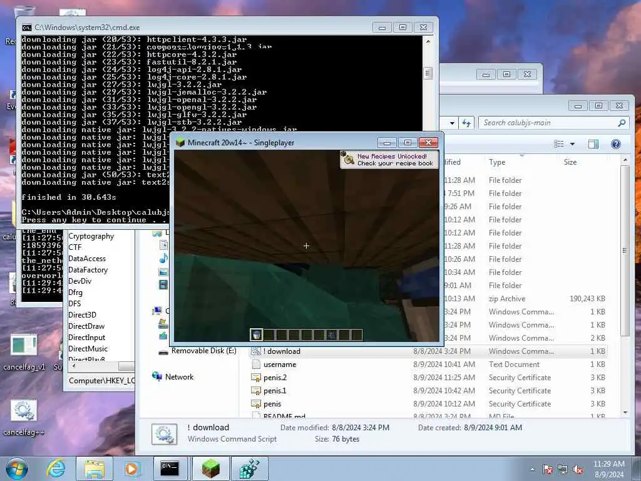Select the username text document
Image resolution: width=641 pixels, height=481 pixels.
[x=428, y=365]
